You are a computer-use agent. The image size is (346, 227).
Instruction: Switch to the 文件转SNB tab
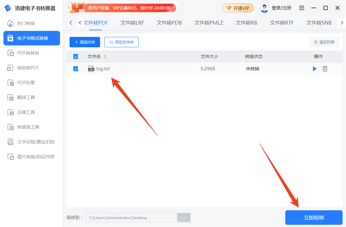[319, 23]
